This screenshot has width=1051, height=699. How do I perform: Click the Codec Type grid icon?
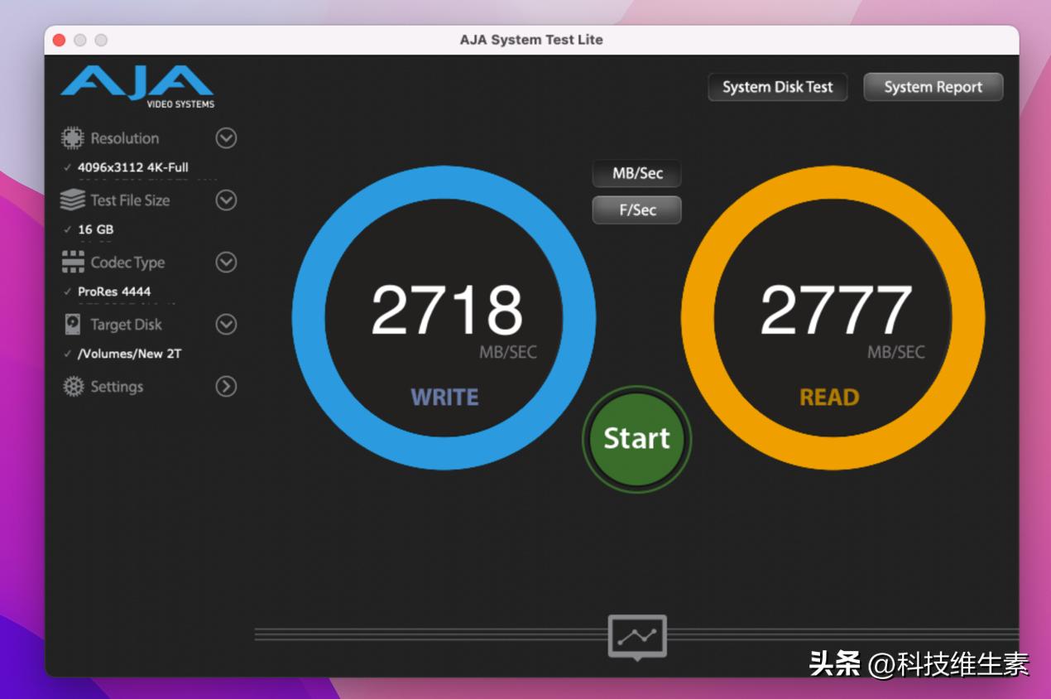(73, 262)
